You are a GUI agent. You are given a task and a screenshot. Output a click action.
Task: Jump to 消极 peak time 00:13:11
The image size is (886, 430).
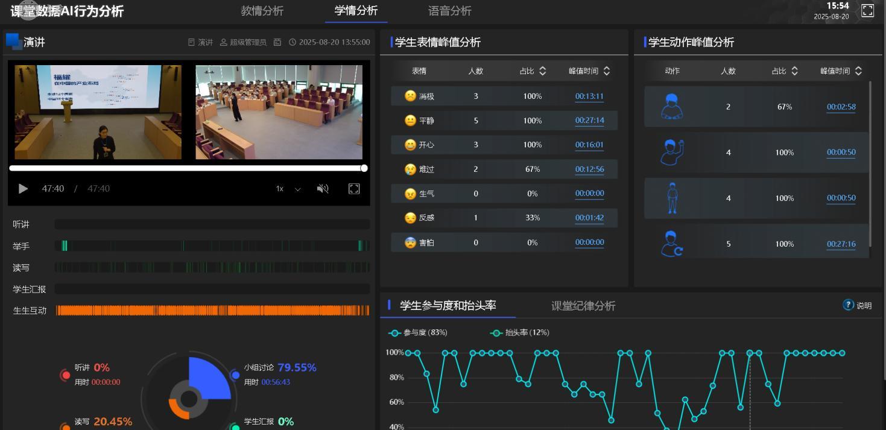[589, 96]
